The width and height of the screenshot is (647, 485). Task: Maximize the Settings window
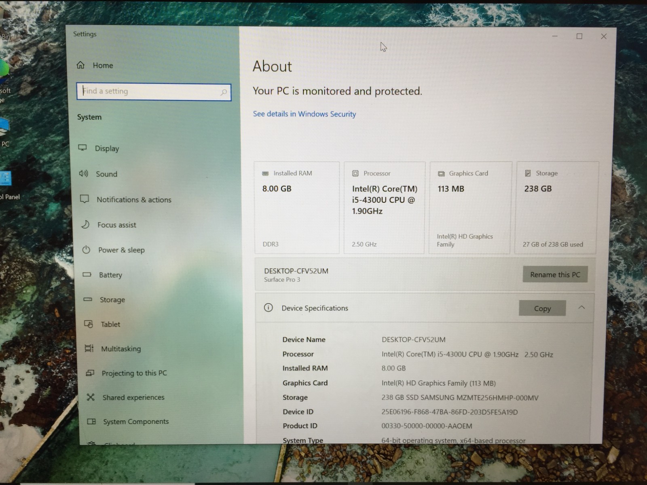(x=579, y=36)
